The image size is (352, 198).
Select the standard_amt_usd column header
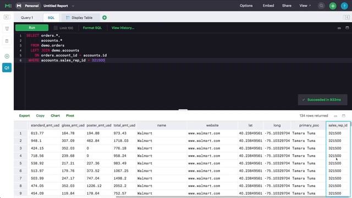pyautogui.click(x=45, y=125)
